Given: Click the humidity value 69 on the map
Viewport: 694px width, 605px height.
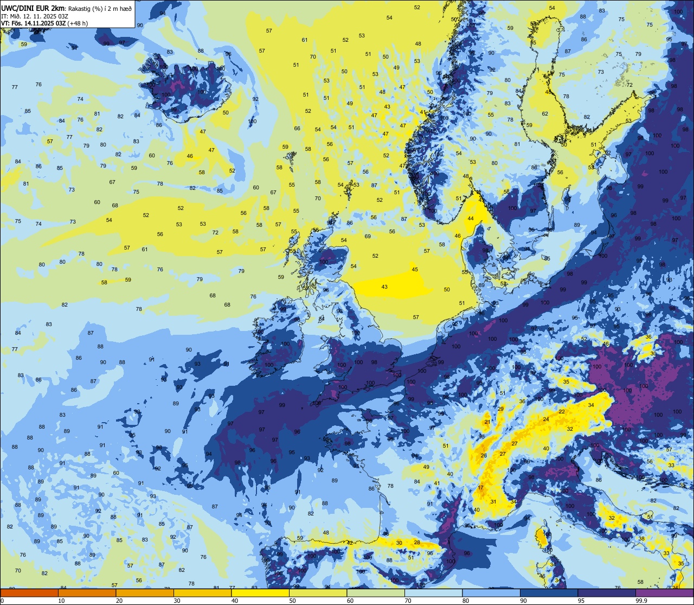Looking at the screenshot, I should (368, 236).
